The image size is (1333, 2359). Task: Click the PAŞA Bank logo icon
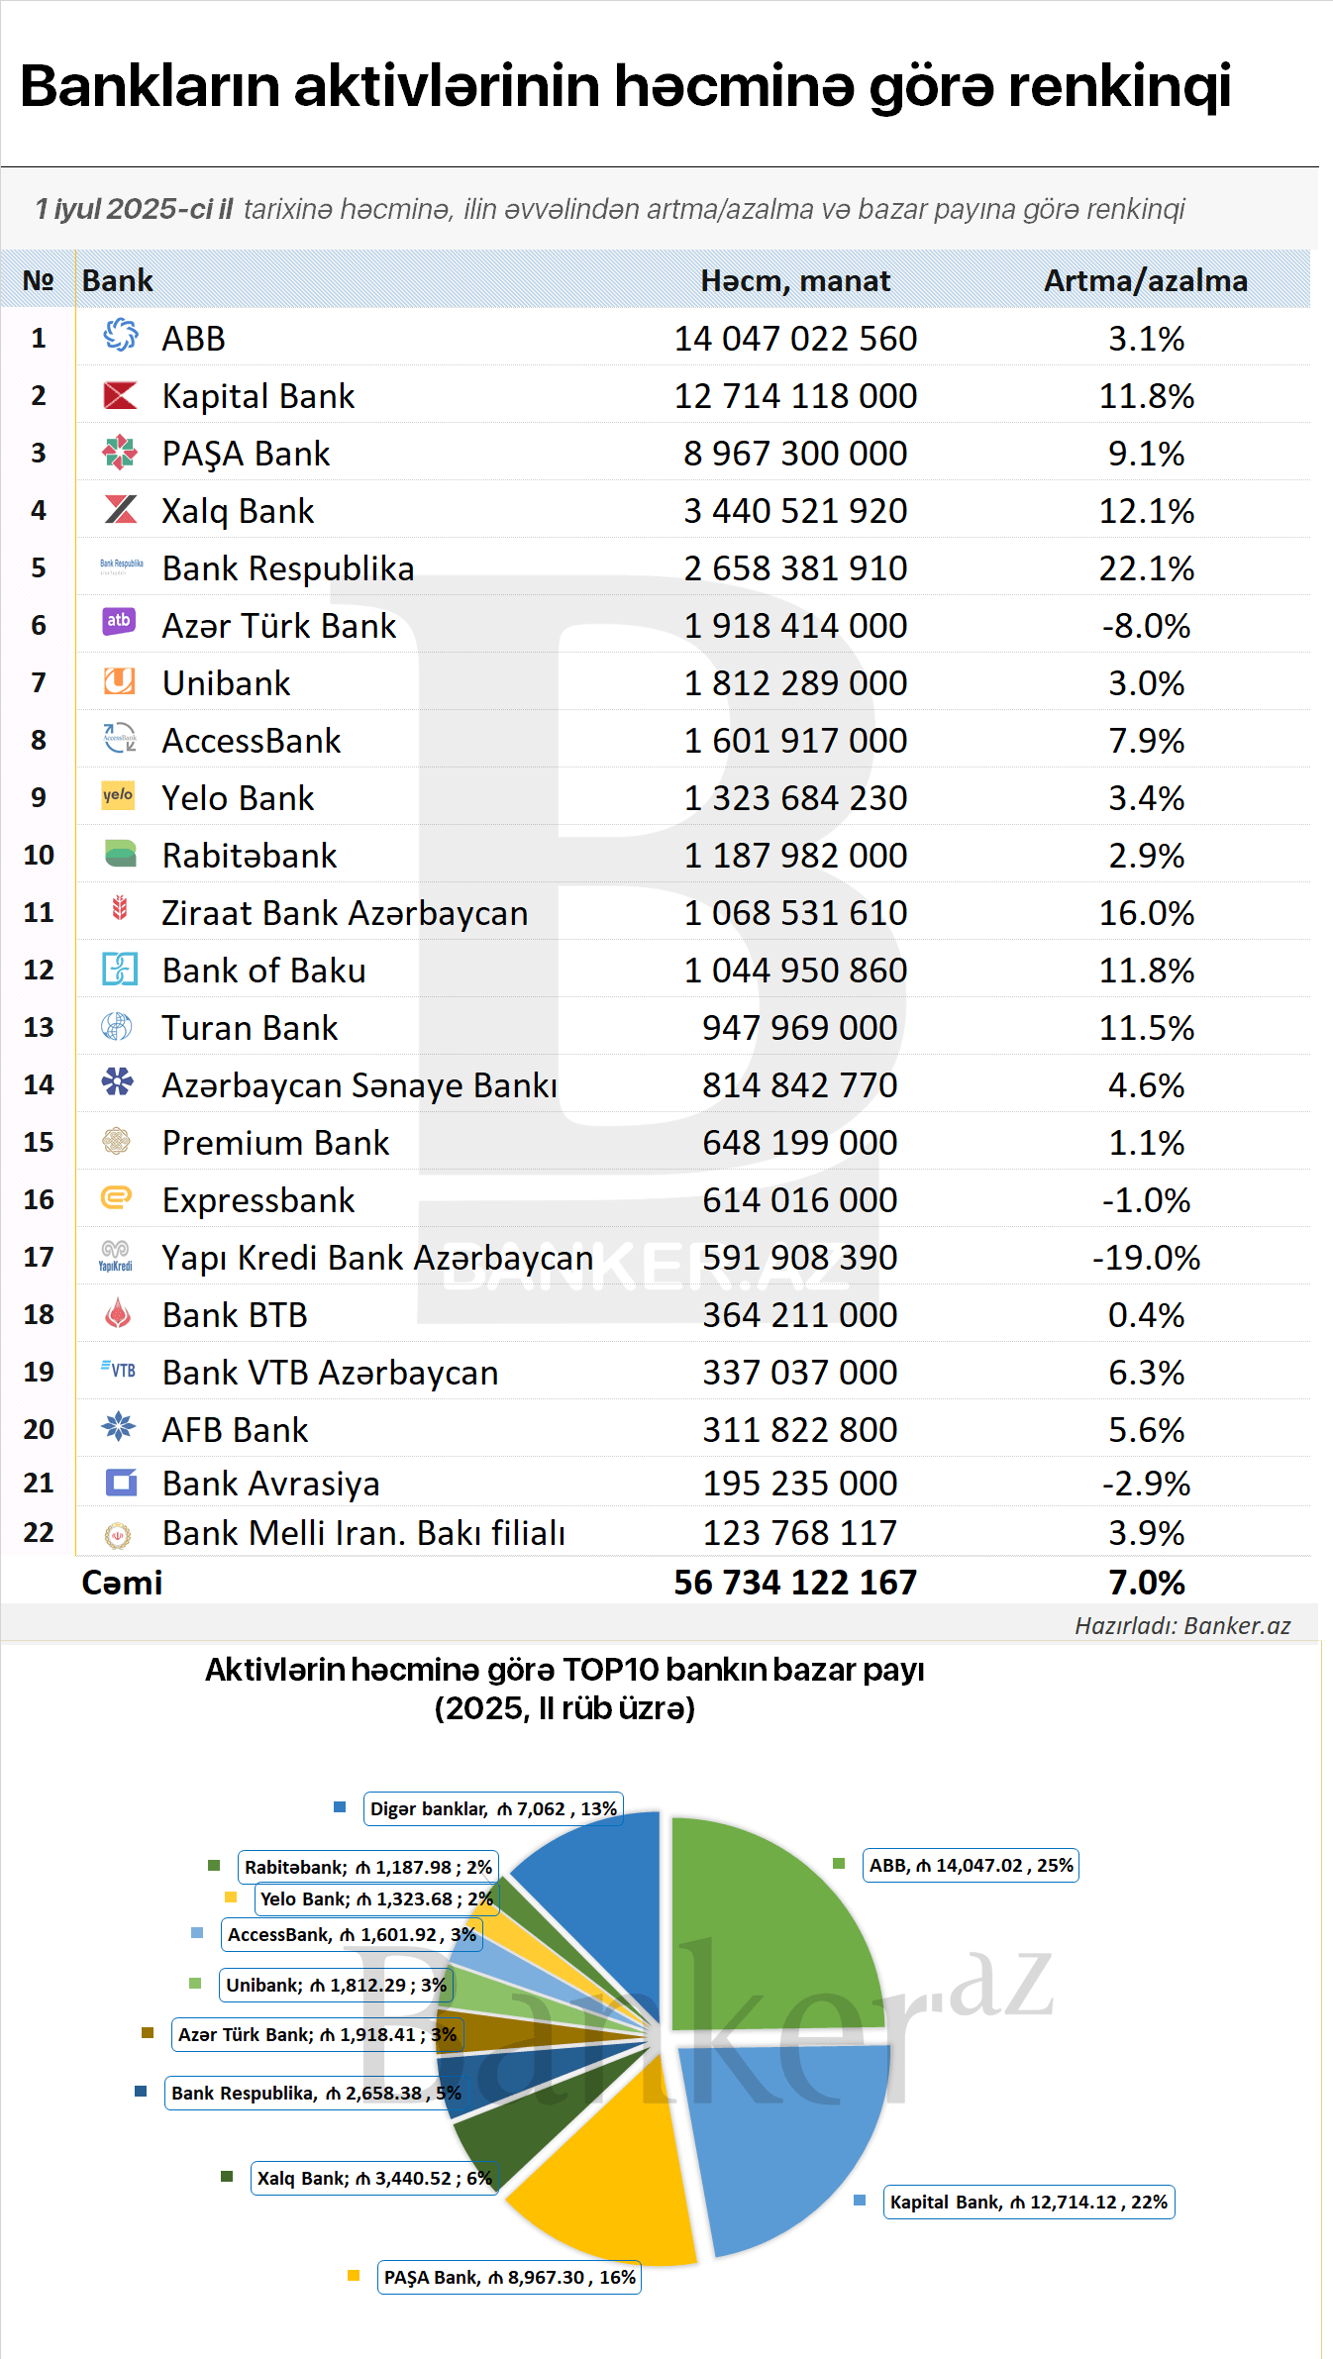click(x=120, y=452)
